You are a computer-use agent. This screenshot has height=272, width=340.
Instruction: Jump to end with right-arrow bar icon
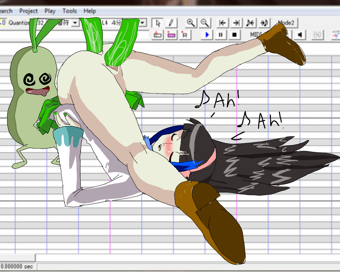236,23
